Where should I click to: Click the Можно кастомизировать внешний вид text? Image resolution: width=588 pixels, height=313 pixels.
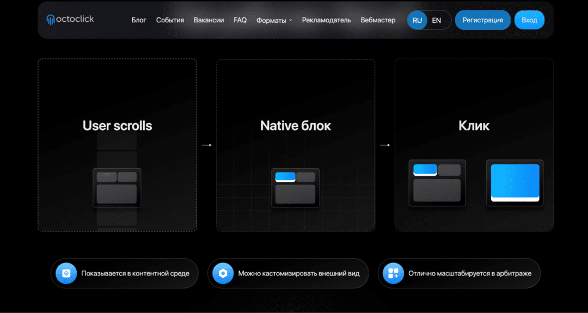click(299, 273)
